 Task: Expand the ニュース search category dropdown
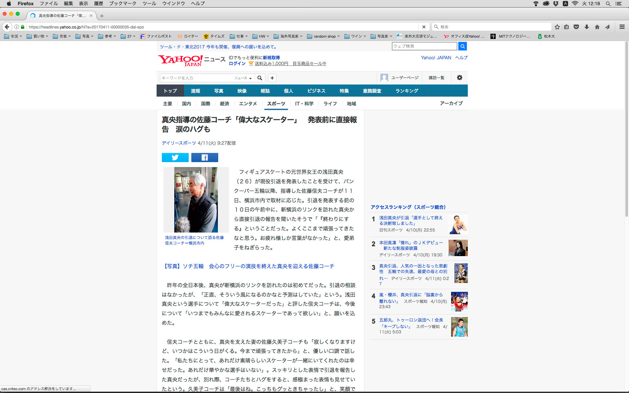243,78
